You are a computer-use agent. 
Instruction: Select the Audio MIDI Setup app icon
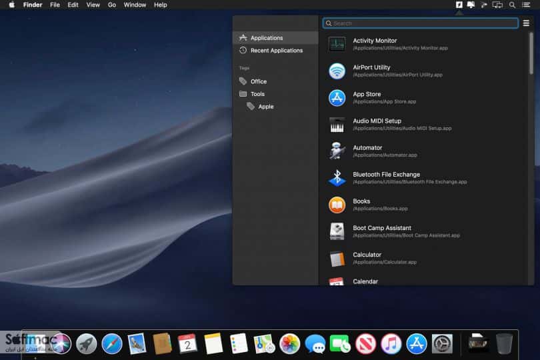click(x=337, y=125)
